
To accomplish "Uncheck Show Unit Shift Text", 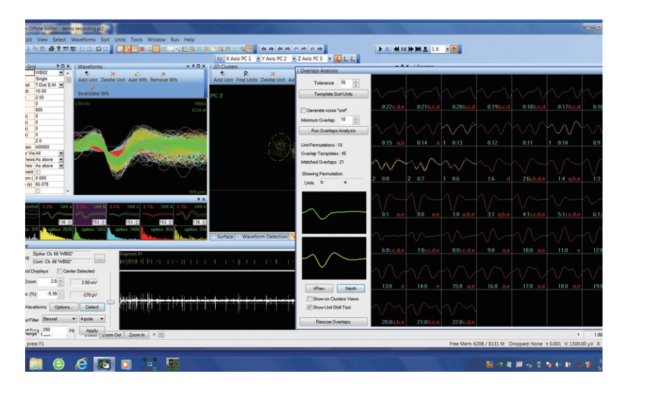I will [309, 307].
